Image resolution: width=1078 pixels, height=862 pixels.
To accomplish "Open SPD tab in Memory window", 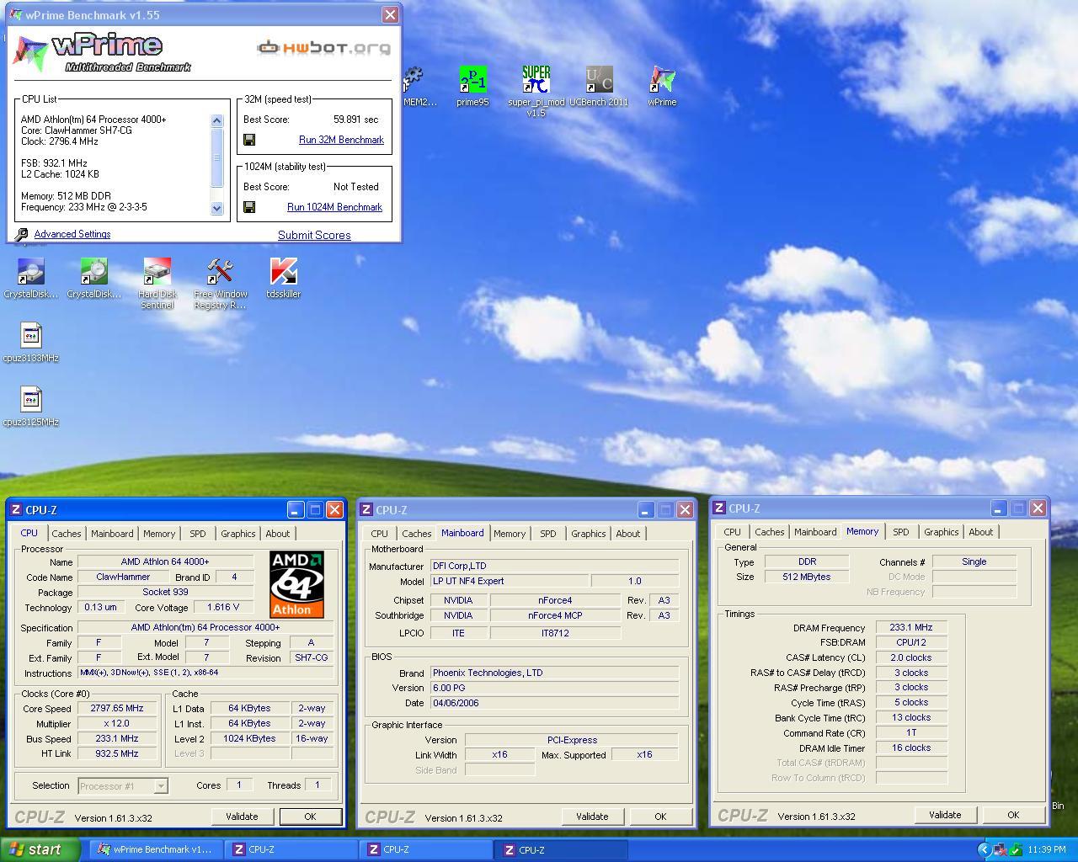I will pyautogui.click(x=900, y=532).
